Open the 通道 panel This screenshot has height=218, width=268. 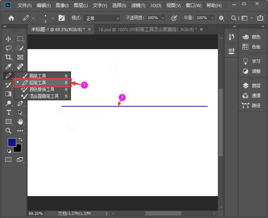click(x=251, y=95)
